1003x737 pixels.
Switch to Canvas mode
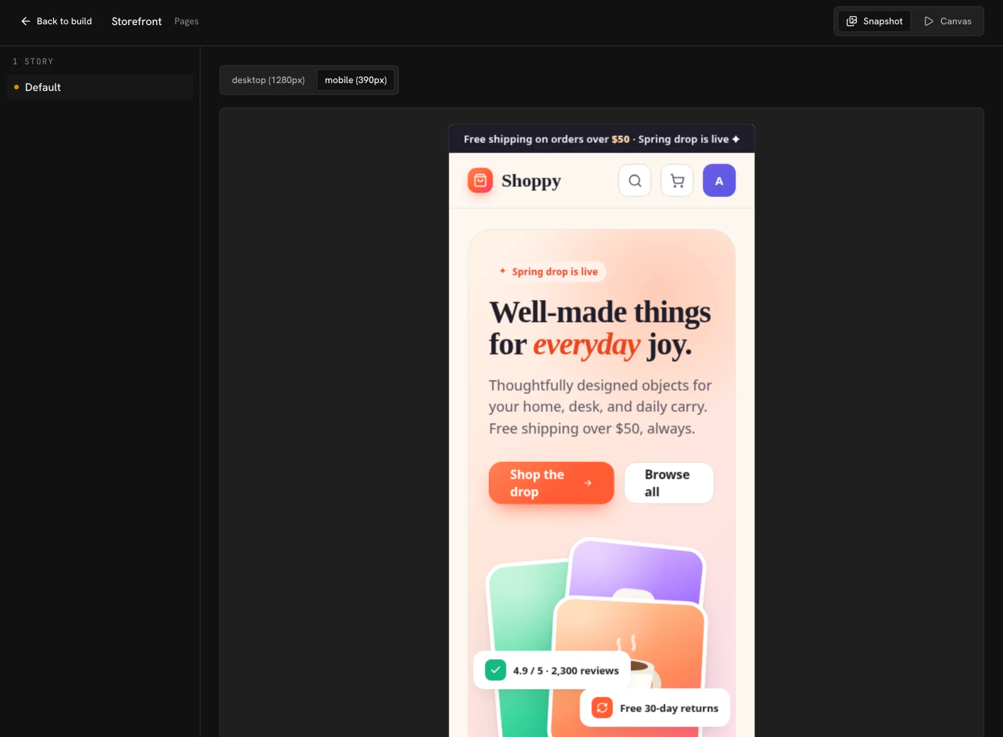(x=947, y=21)
